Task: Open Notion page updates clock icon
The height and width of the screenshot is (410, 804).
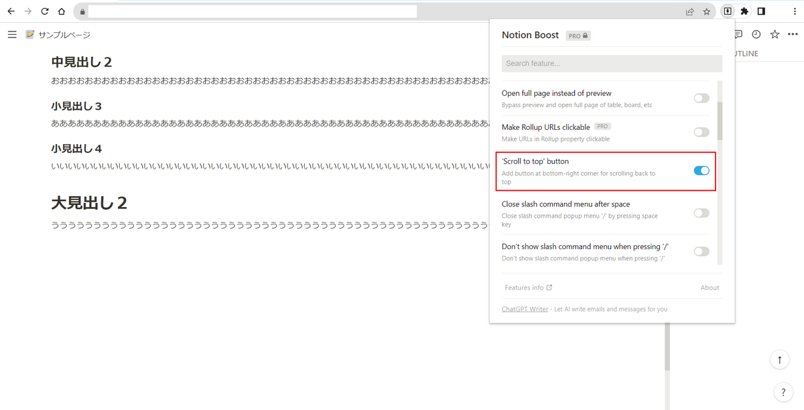Action: (756, 34)
